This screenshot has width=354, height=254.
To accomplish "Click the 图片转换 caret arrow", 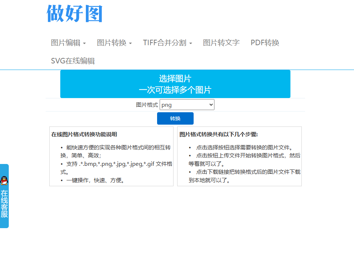I will pyautogui.click(x=131, y=43).
